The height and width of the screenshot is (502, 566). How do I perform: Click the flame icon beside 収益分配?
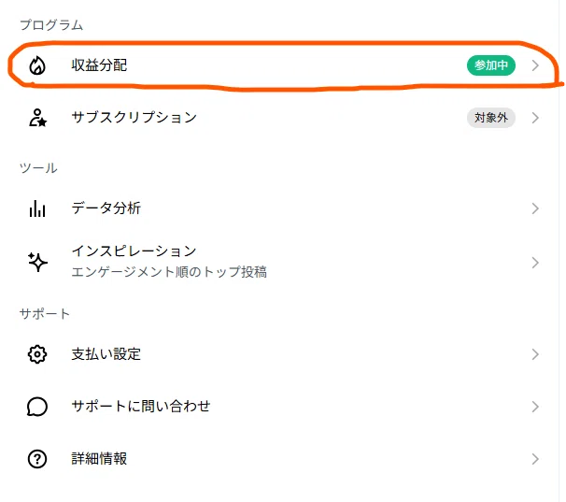click(x=37, y=65)
